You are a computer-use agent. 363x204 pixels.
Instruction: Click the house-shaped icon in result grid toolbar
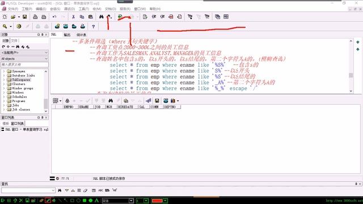point(126,101)
